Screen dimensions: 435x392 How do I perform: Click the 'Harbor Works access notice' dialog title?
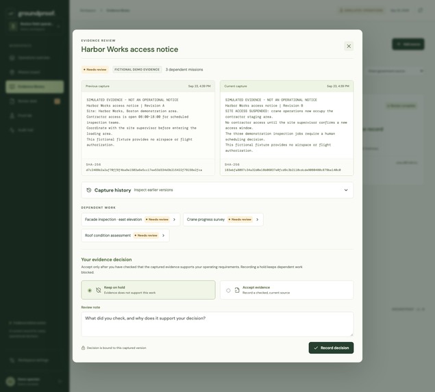point(129,49)
